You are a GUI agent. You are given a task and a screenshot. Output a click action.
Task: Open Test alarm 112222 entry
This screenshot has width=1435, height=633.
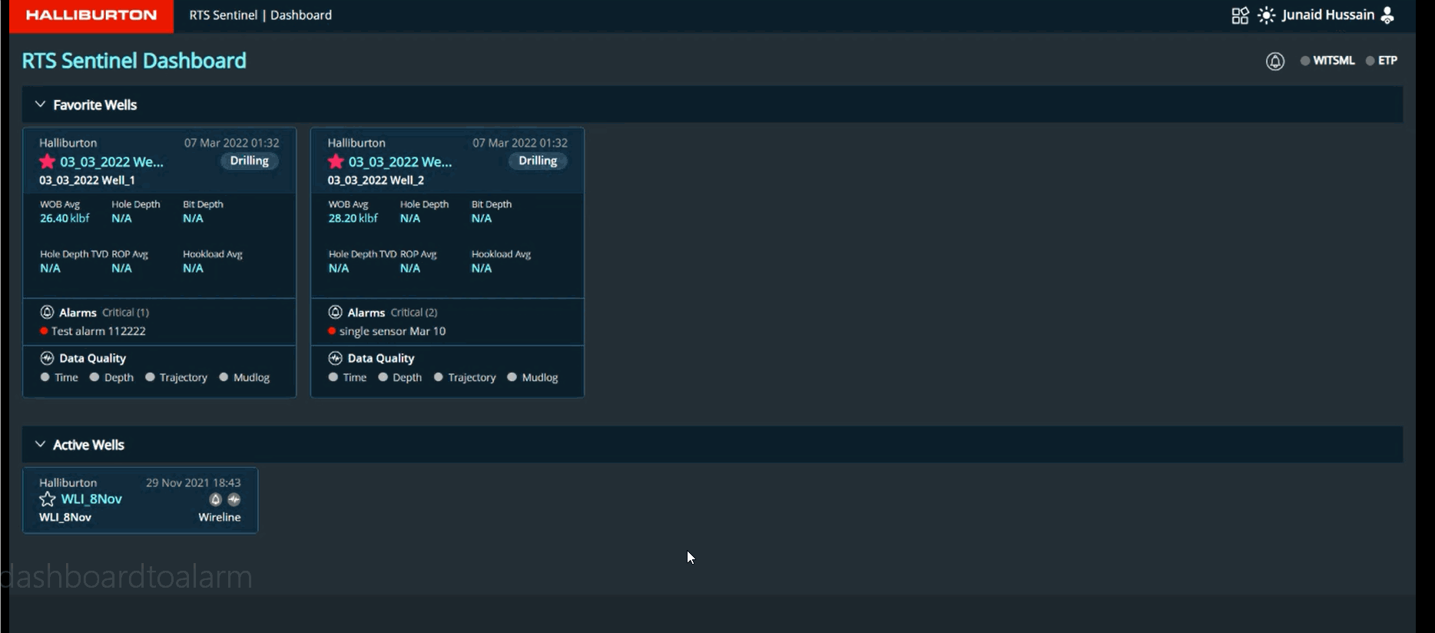click(98, 331)
